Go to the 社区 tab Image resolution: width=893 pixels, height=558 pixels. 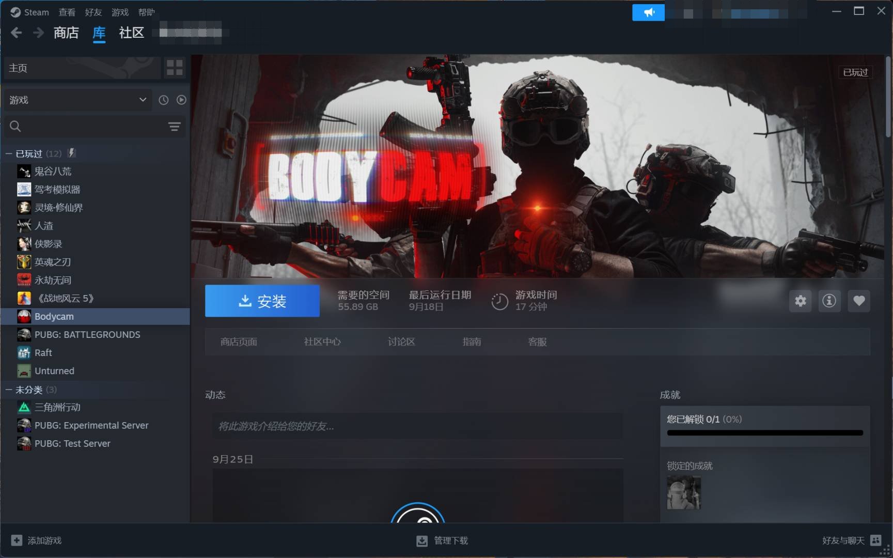click(x=132, y=33)
